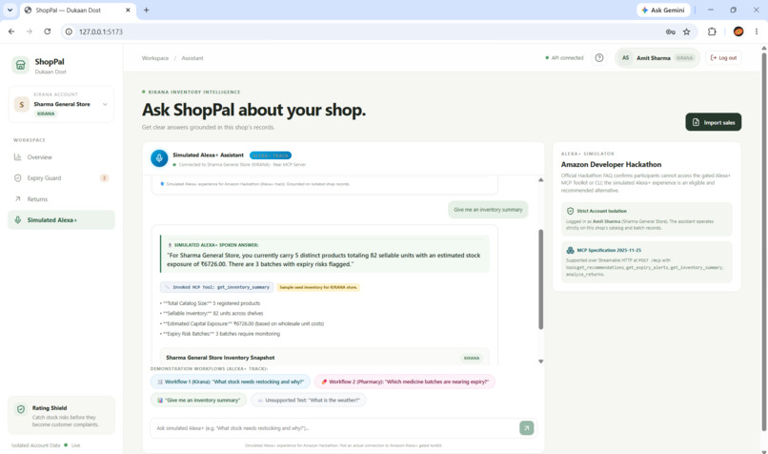Open the password key icon in address bar

[x=671, y=31]
